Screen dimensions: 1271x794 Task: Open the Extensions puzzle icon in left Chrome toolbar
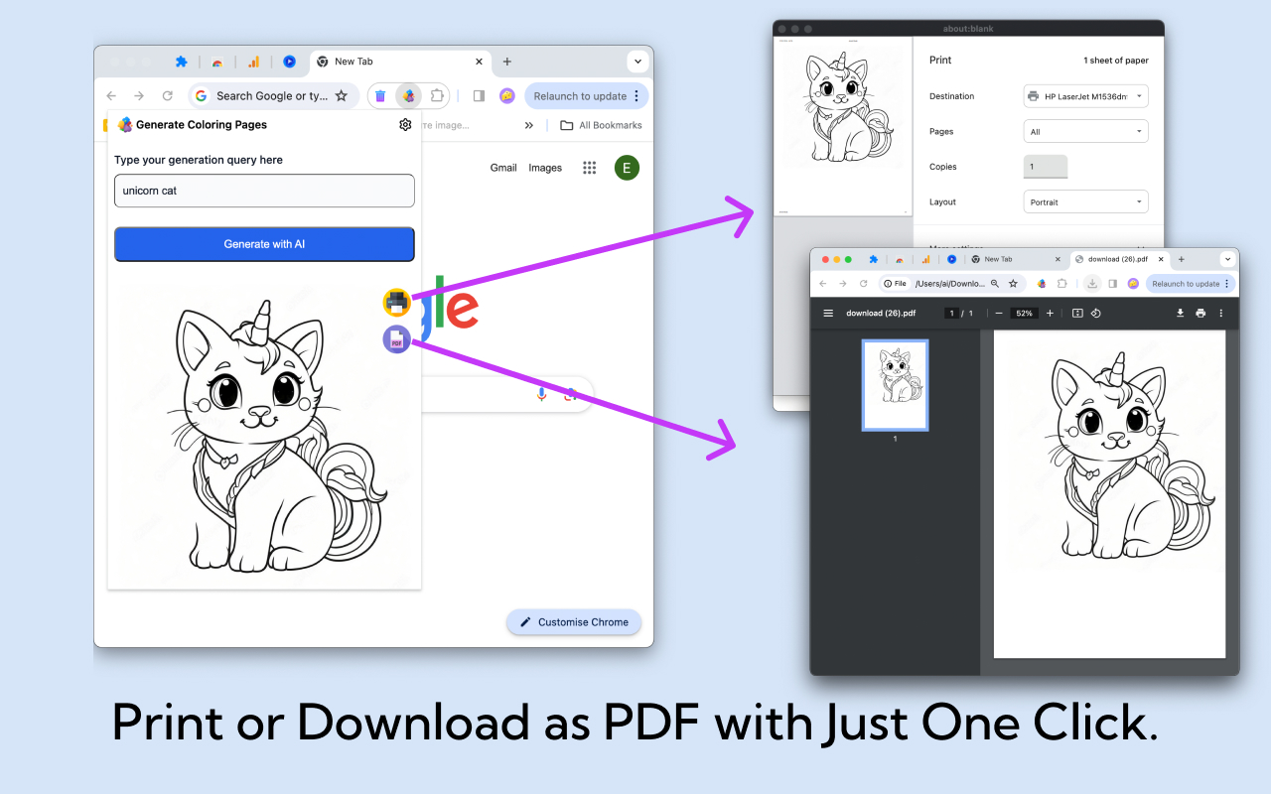[436, 96]
